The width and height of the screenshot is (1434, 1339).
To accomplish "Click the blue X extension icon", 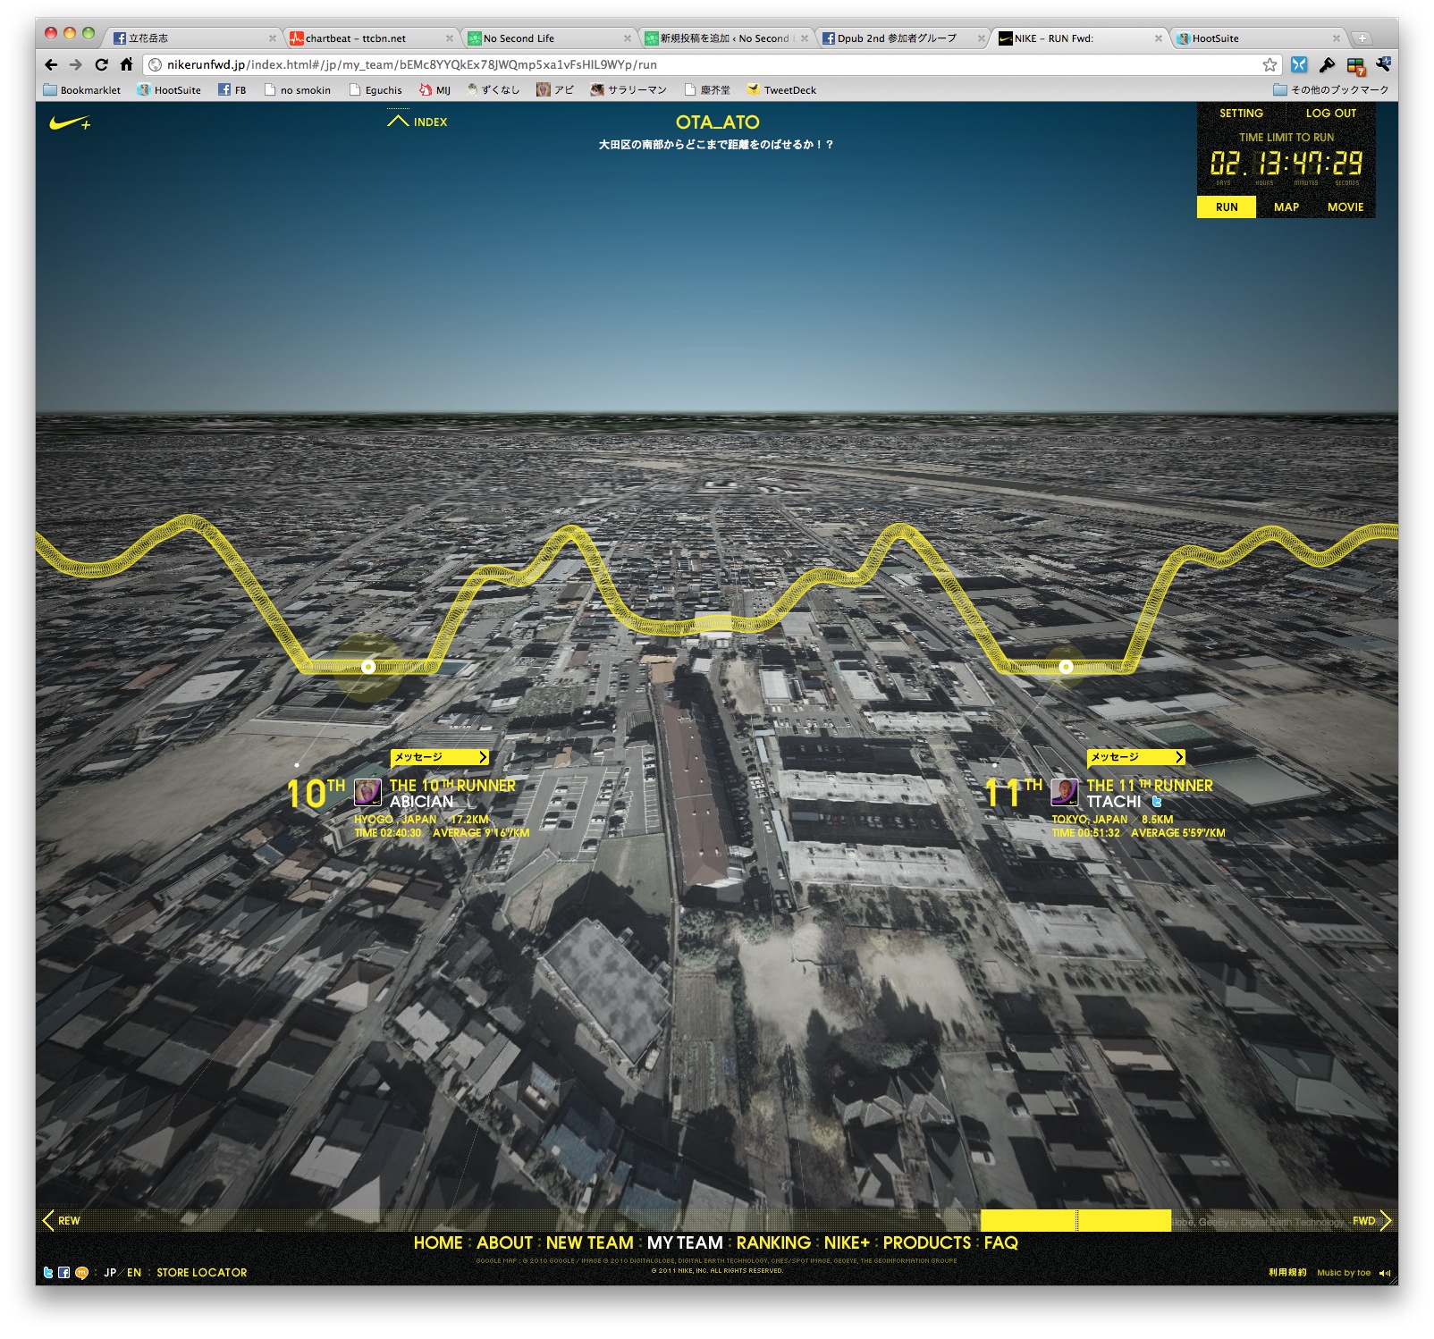I will (1299, 64).
